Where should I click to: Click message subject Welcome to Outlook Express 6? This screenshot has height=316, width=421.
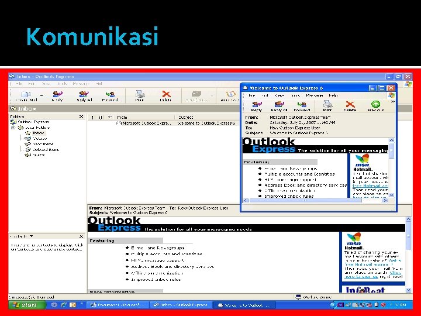pyautogui.click(x=206, y=123)
